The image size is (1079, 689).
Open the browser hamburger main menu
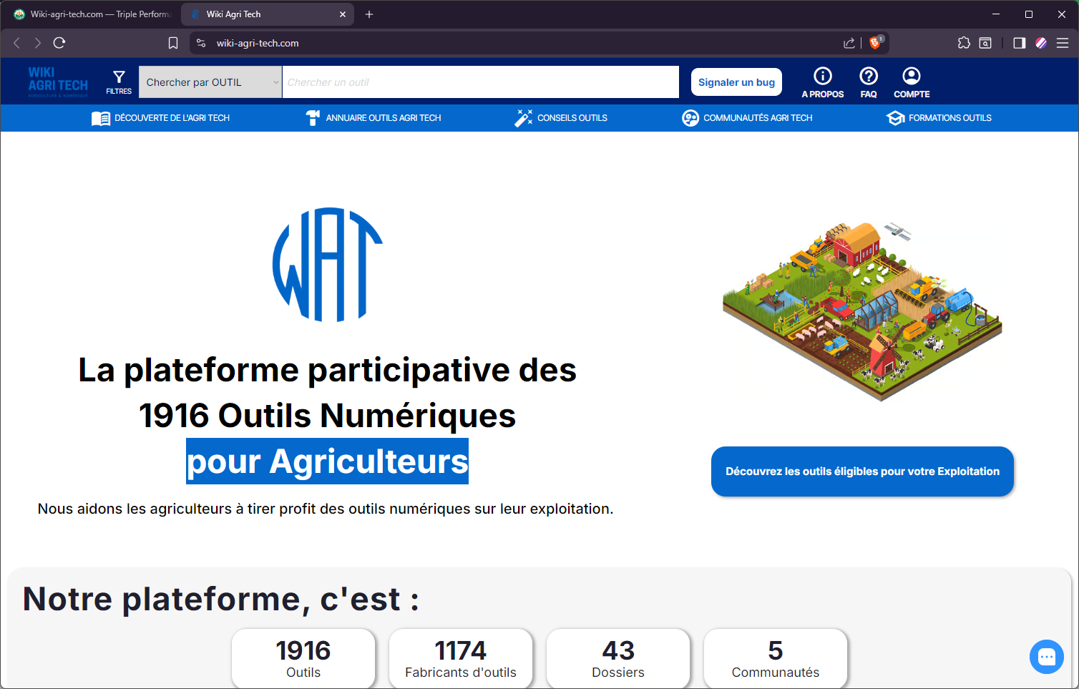pos(1063,43)
